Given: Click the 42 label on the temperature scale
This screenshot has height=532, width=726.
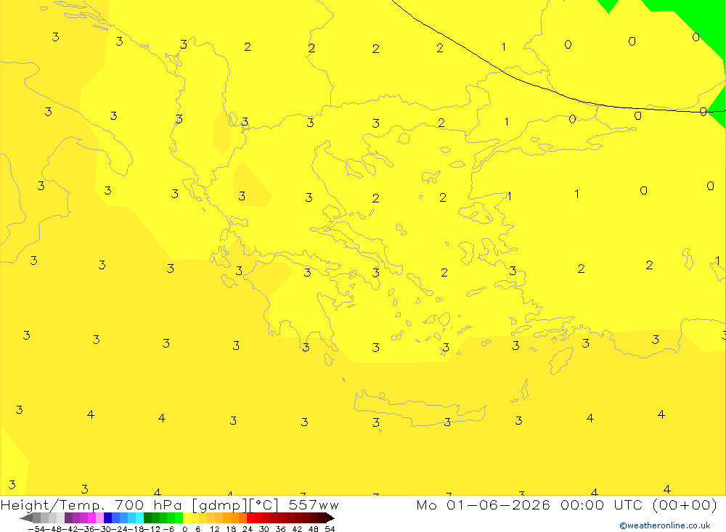Looking at the screenshot, I should point(297,529).
